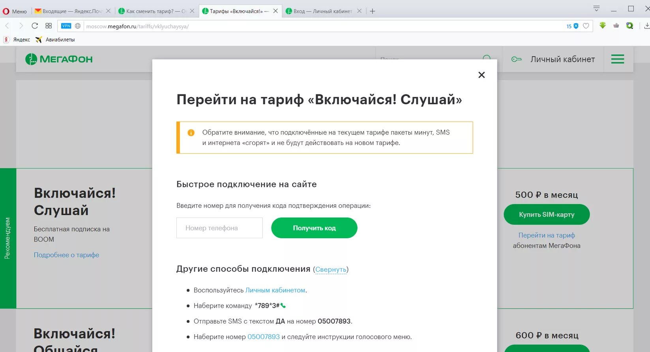Open the Speed Dial start page
This screenshot has height=352, width=650.
pyautogui.click(x=49, y=26)
